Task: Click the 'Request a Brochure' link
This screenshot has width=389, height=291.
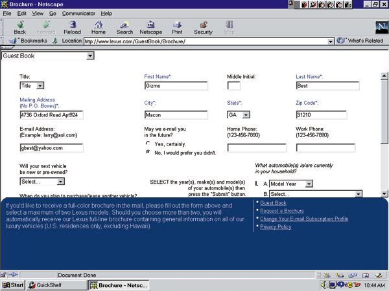Action: pos(282,211)
